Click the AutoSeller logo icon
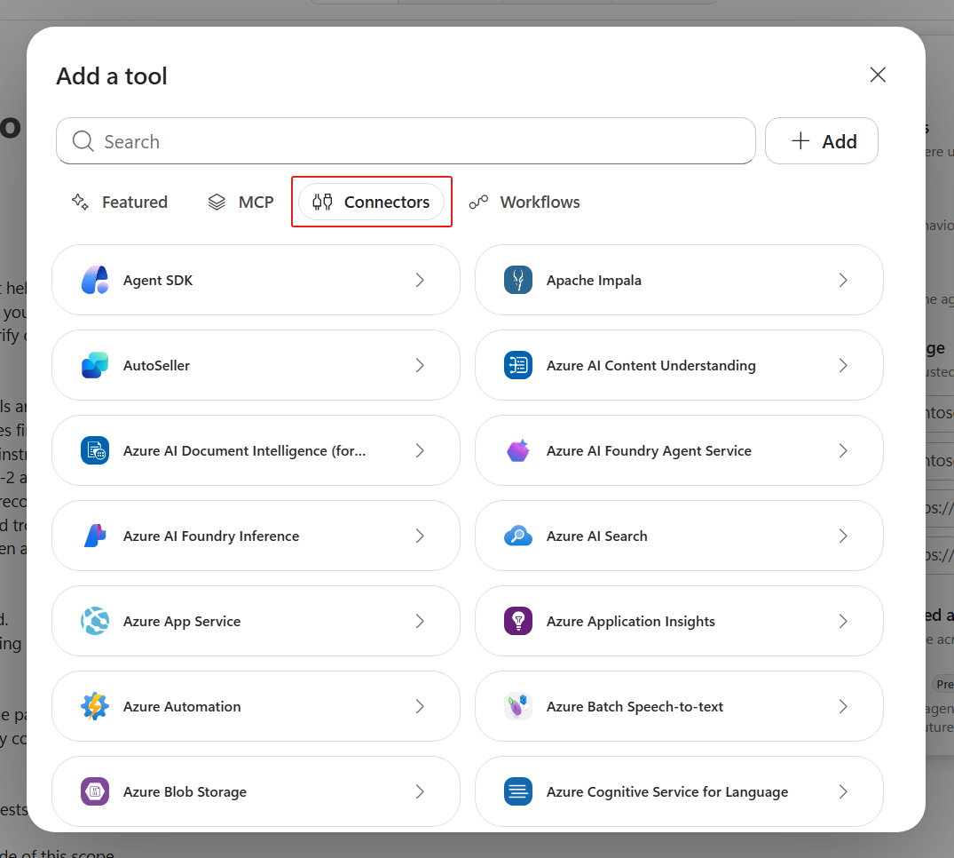Viewport: 954px width, 858px height. coord(95,365)
